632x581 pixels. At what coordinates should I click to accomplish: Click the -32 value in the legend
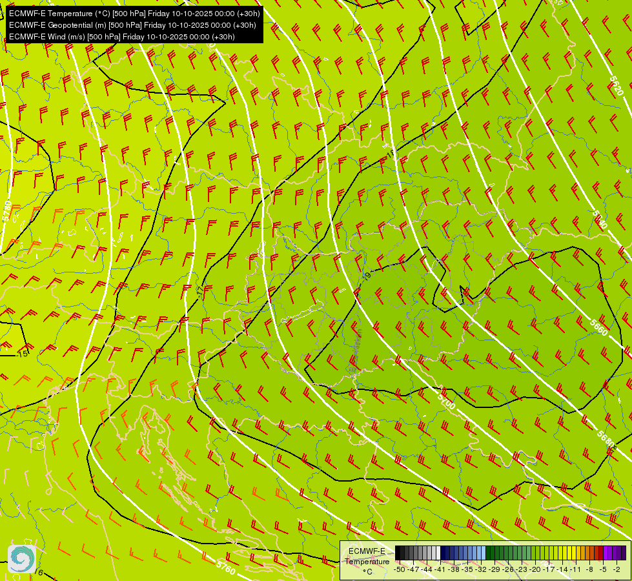tap(481, 569)
